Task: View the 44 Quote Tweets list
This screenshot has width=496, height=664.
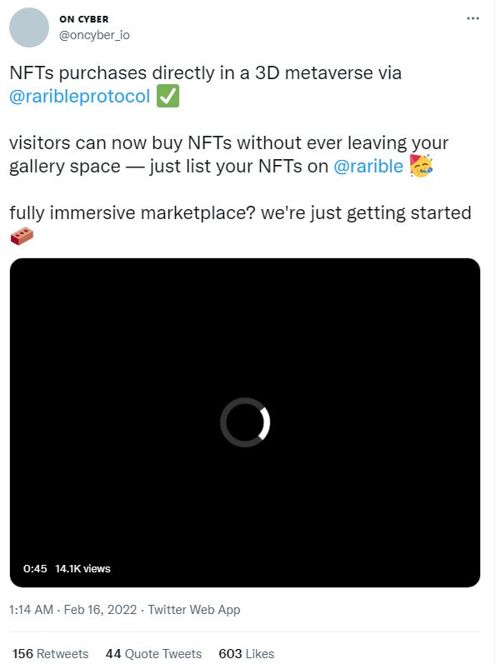Action: tap(153, 654)
